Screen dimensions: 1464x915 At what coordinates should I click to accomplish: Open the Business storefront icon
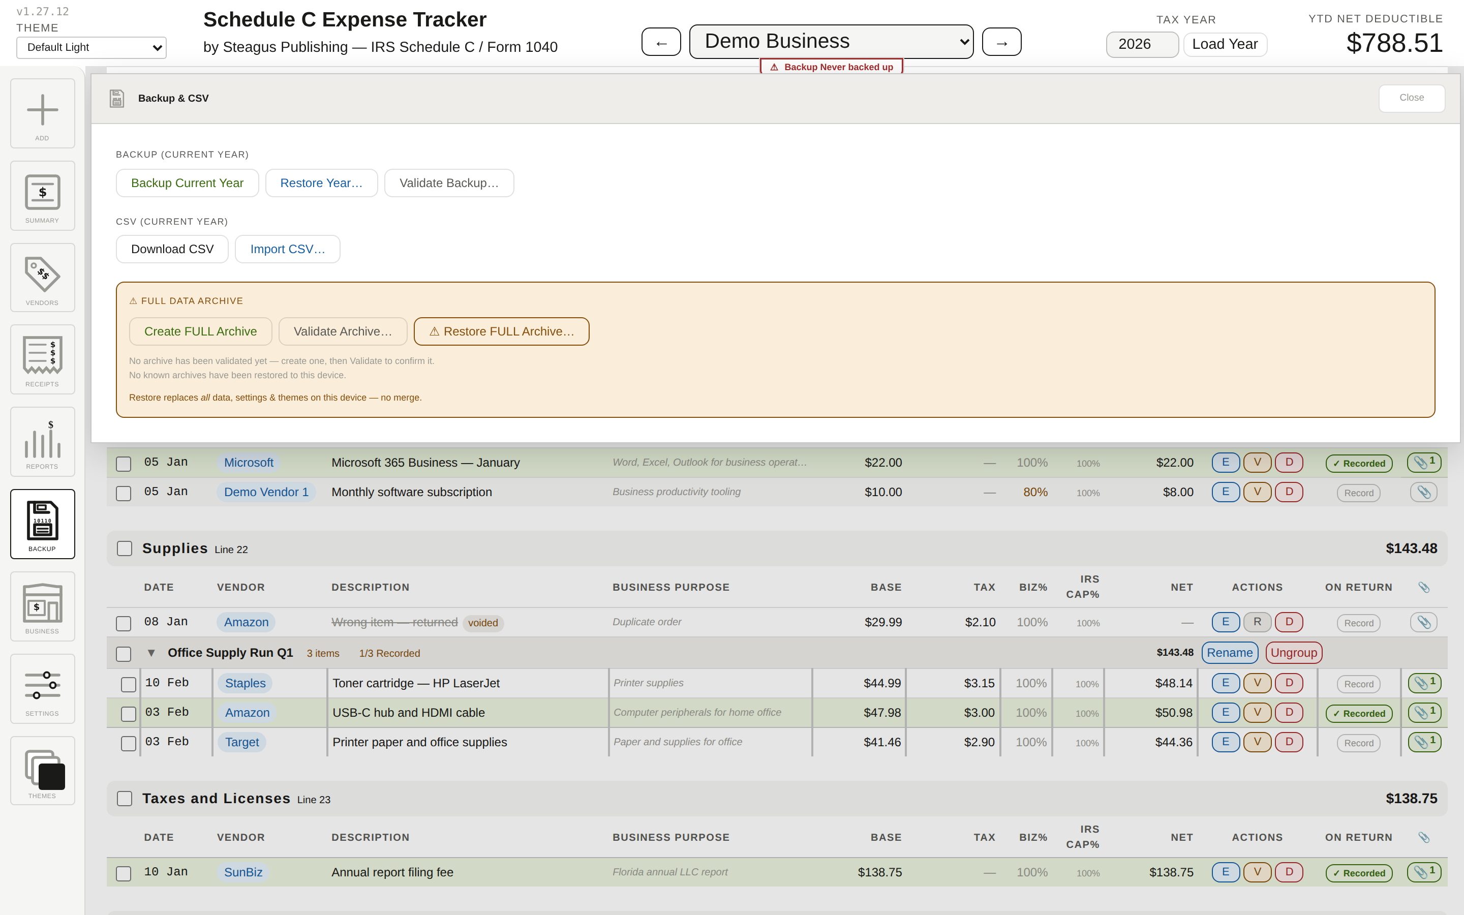[42, 606]
